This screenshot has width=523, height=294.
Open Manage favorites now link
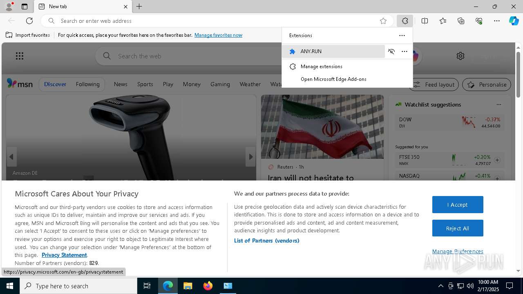(218, 35)
